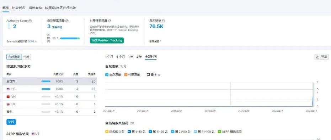Click the dashed vertical marker on chart
This screenshot has height=140, width=331.
tap(230, 94)
